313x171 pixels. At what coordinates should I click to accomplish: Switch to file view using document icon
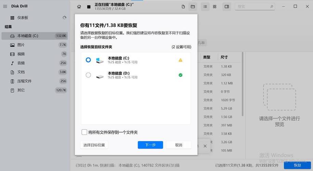(x=183, y=6)
